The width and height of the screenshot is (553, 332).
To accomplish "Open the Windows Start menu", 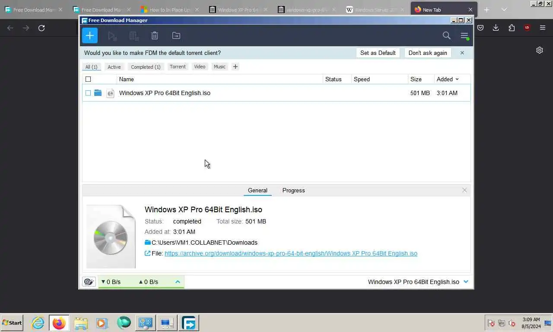I will [x=12, y=323].
